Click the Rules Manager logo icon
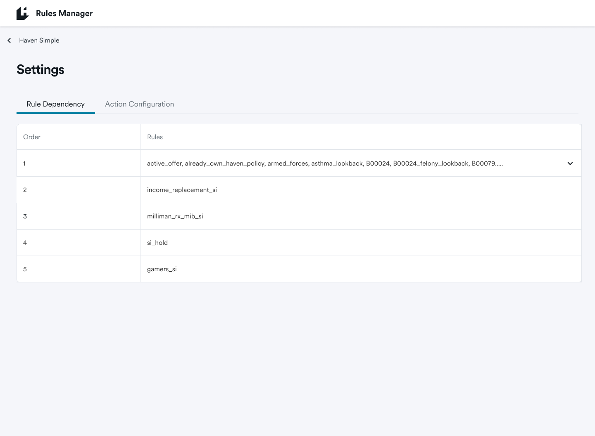The width and height of the screenshot is (595, 436). 23,13
